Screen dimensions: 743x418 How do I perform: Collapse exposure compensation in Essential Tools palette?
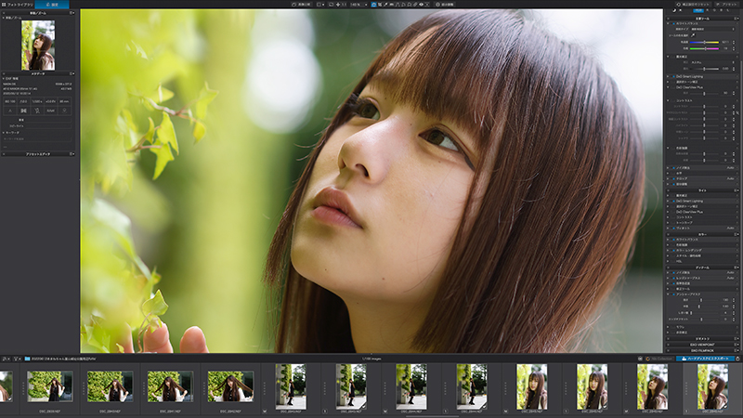point(668,57)
